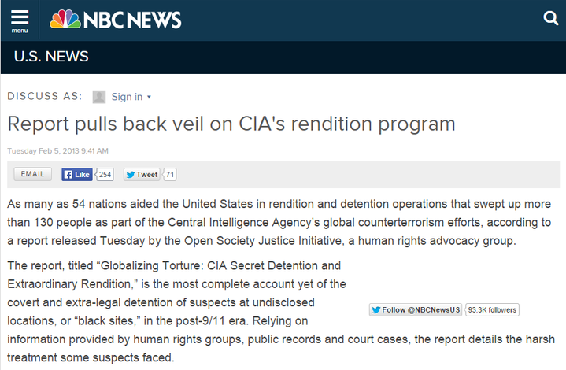Follow @NBCNewsUS on Twitter
This screenshot has width=566, height=370.
coord(416,309)
